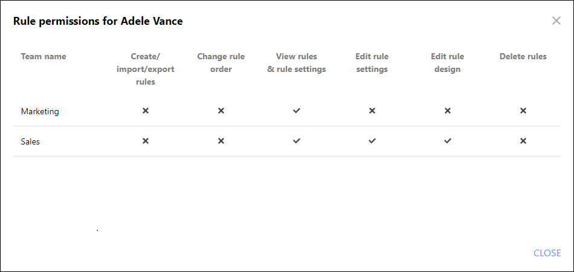Screen dimensions: 574x272
Task: Click Marketing's Edit rule settings cross icon
Action: pyautogui.click(x=372, y=111)
